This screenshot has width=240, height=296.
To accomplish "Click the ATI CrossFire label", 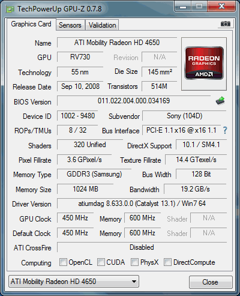I will click(32, 248).
